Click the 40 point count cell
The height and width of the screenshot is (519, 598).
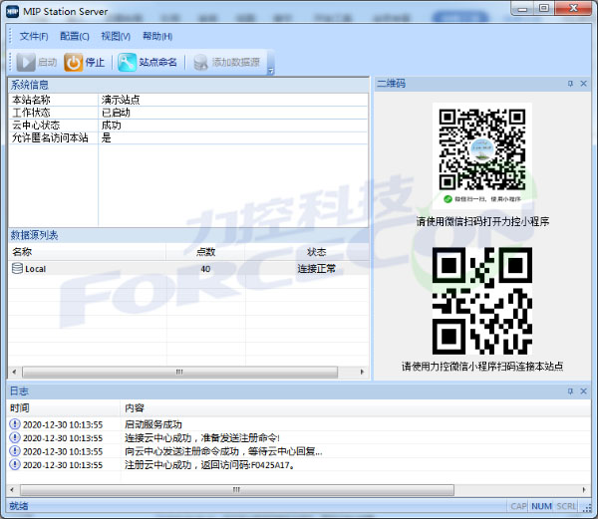click(x=205, y=269)
